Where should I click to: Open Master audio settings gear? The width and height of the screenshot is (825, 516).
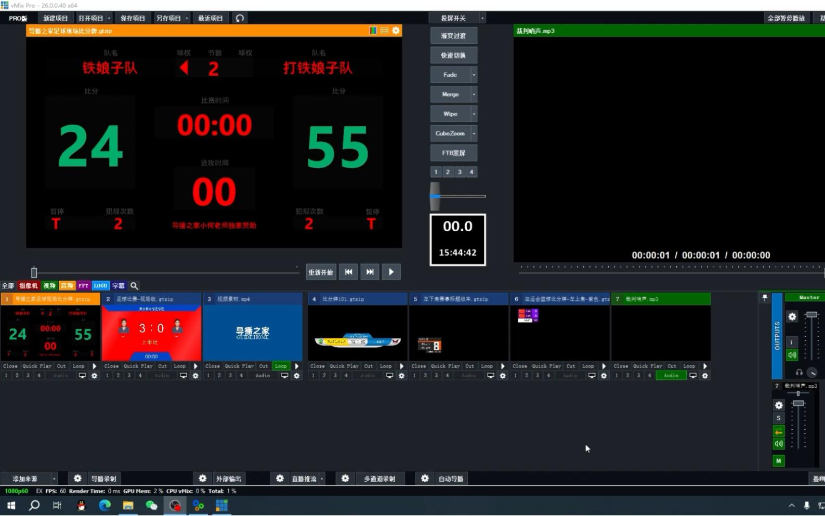pos(792,317)
